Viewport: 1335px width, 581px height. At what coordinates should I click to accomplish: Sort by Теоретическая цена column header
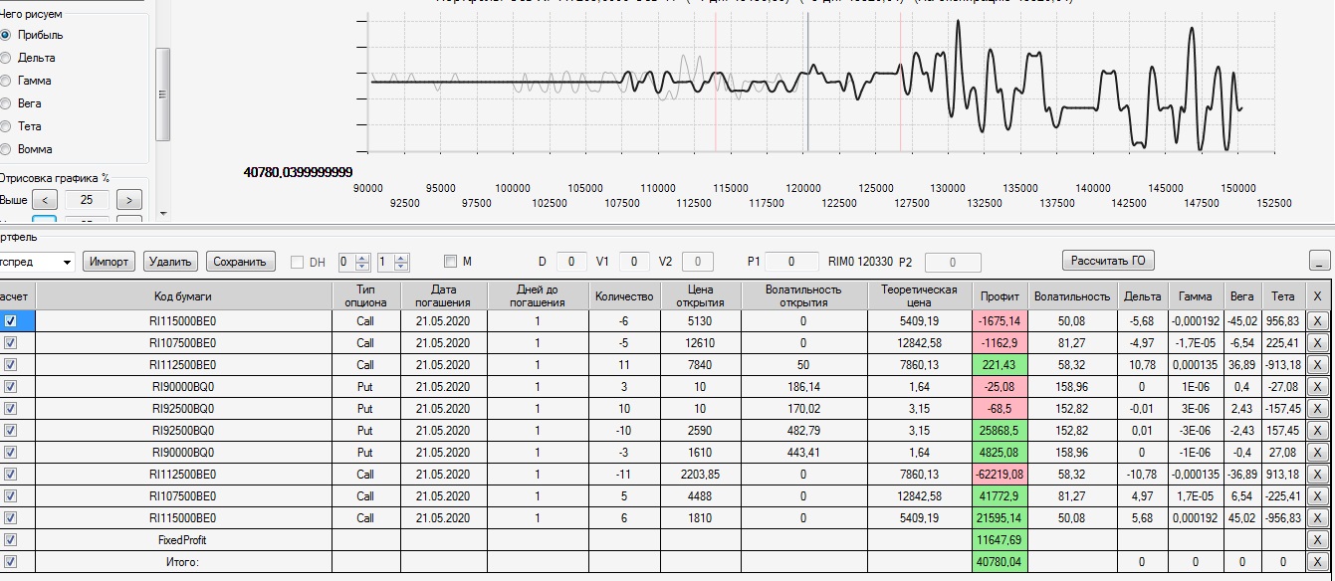(x=919, y=296)
